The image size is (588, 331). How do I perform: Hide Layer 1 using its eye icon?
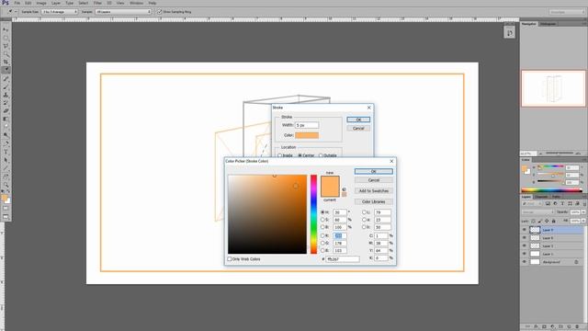coord(525,254)
